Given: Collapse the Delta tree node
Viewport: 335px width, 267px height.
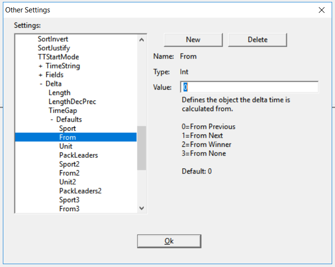Looking at the screenshot, I should click(x=41, y=84).
